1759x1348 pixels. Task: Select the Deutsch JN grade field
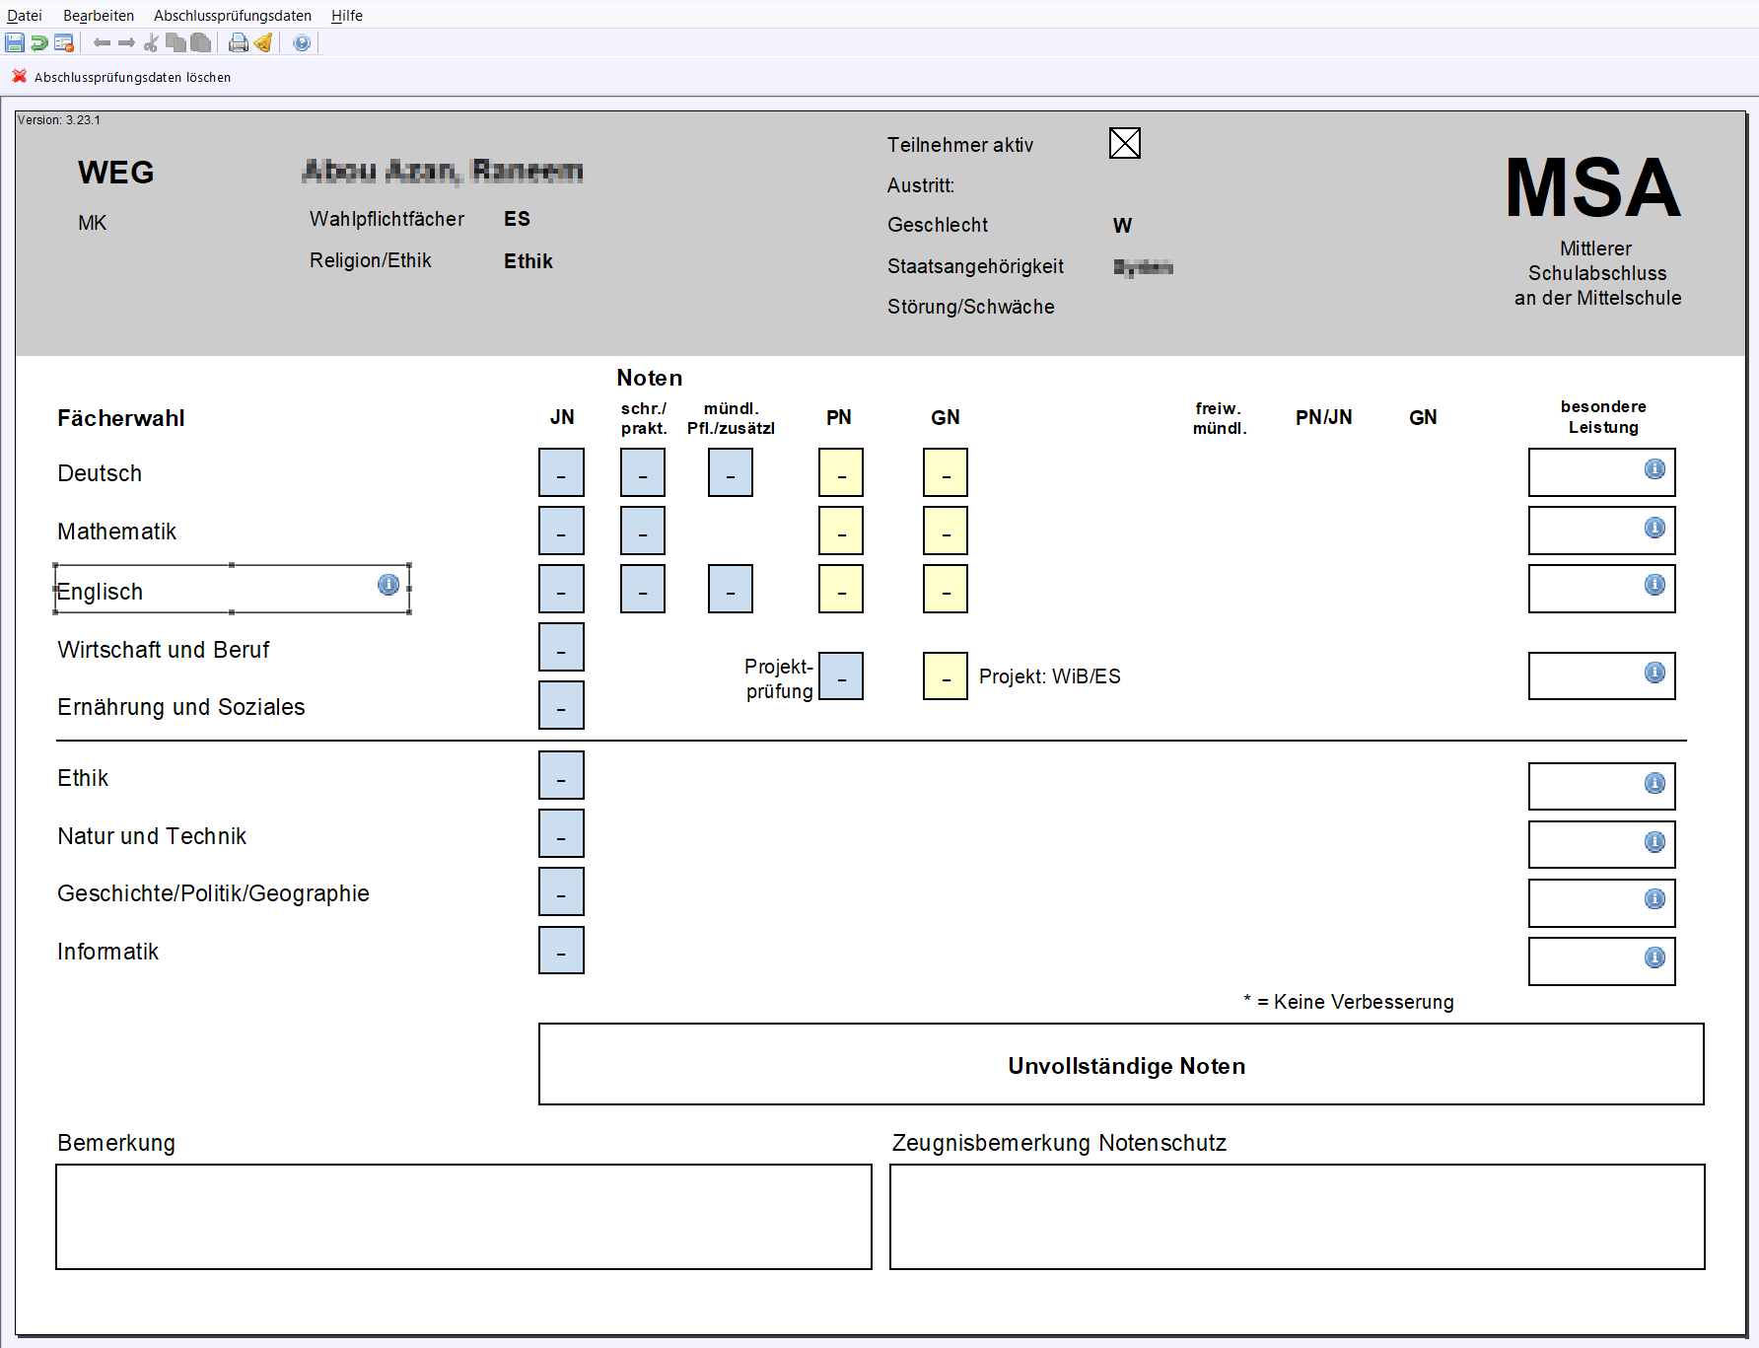click(x=561, y=472)
